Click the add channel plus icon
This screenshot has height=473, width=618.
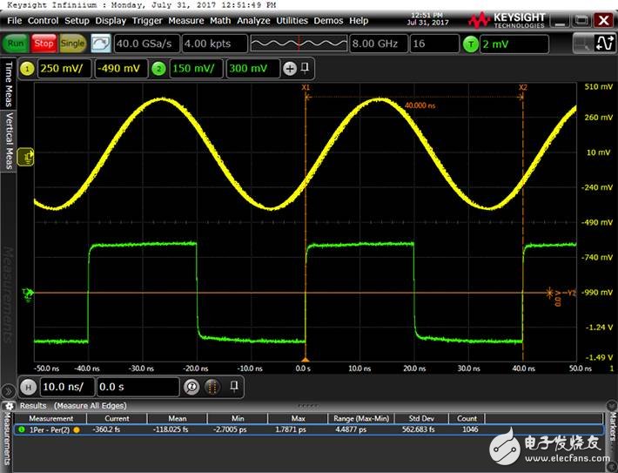point(290,69)
